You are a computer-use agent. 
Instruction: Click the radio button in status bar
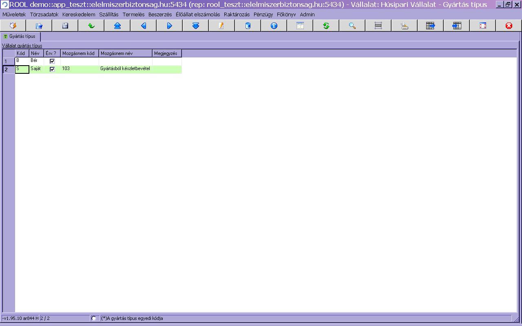tap(94, 318)
